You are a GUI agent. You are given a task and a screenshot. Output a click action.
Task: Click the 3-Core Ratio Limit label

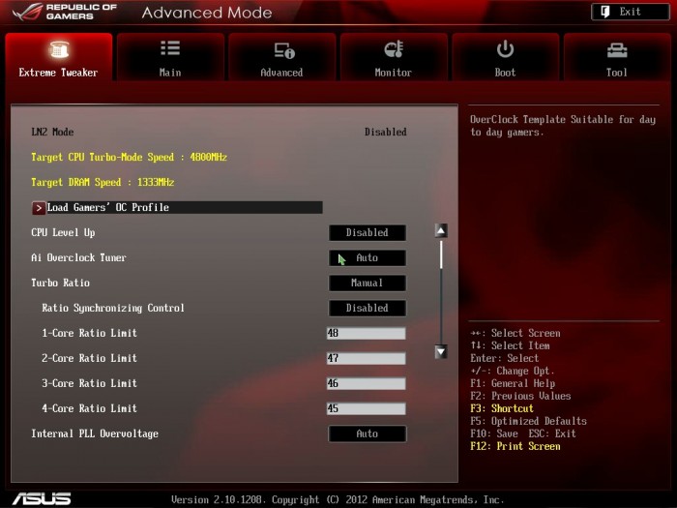89,383
